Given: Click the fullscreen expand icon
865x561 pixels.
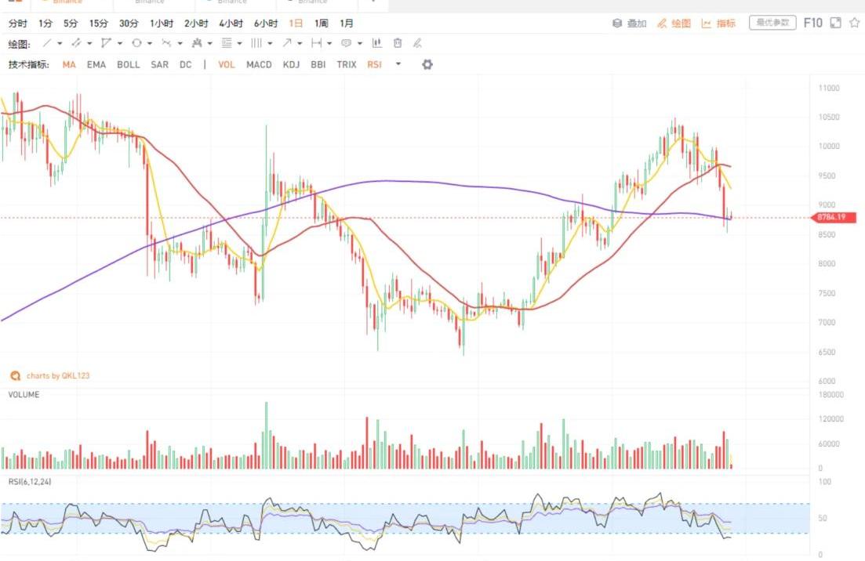Looking at the screenshot, I should point(836,23).
